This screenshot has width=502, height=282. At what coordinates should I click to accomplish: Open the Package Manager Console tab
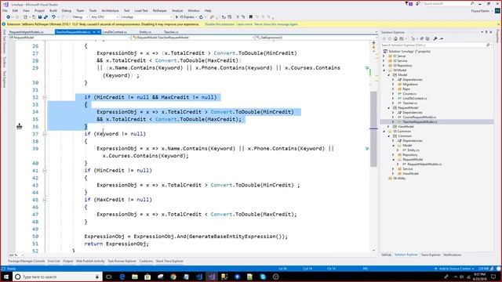point(26,261)
